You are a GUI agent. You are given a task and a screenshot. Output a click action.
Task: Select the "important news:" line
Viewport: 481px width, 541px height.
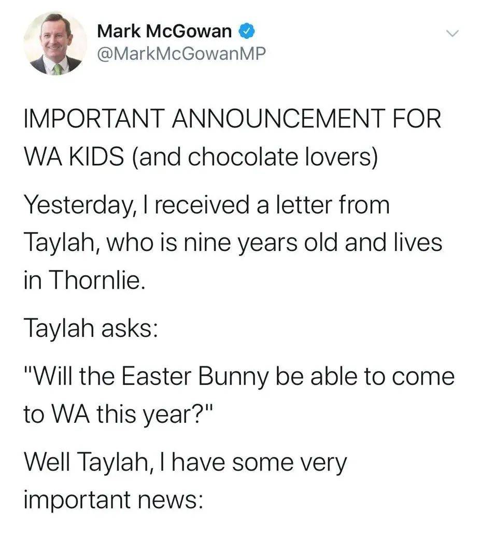coord(114,500)
